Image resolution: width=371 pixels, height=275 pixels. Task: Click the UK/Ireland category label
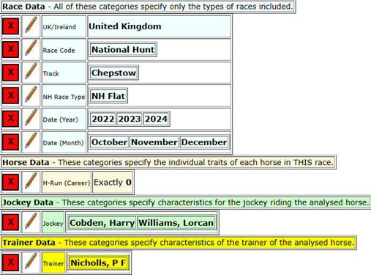(64, 26)
